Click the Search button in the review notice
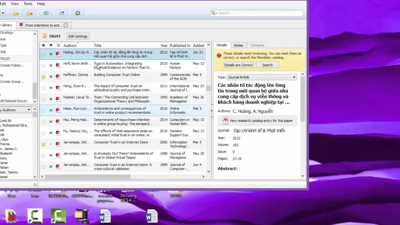This screenshot has height=225, width=400. point(267,65)
